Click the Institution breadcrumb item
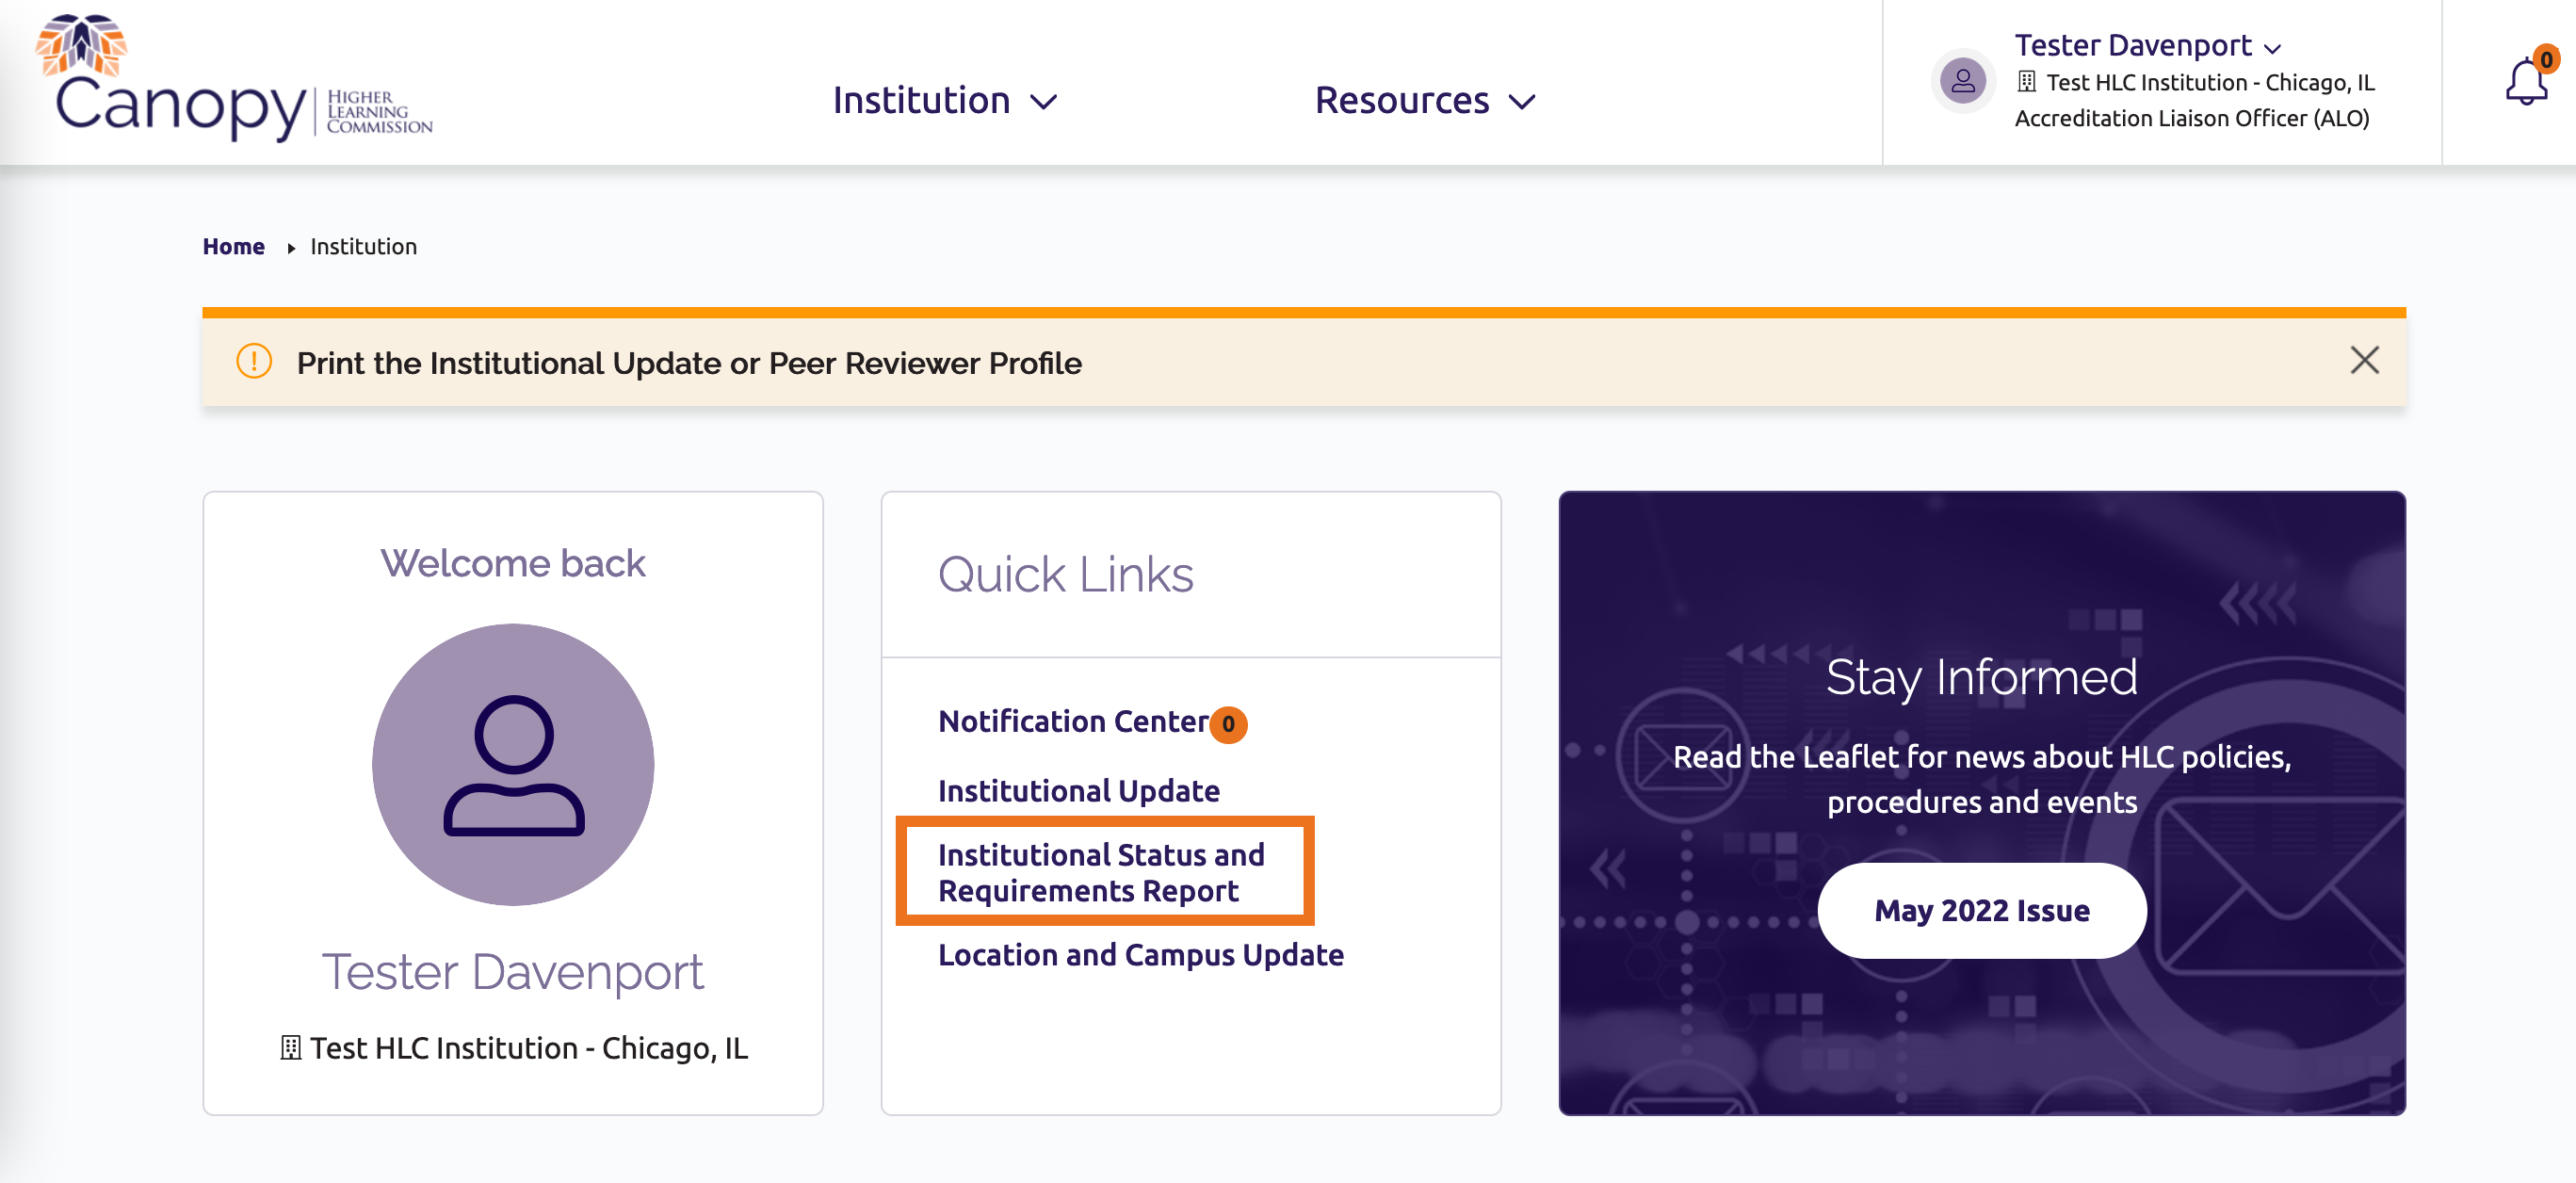This screenshot has width=2576, height=1183. pyautogui.click(x=363, y=247)
